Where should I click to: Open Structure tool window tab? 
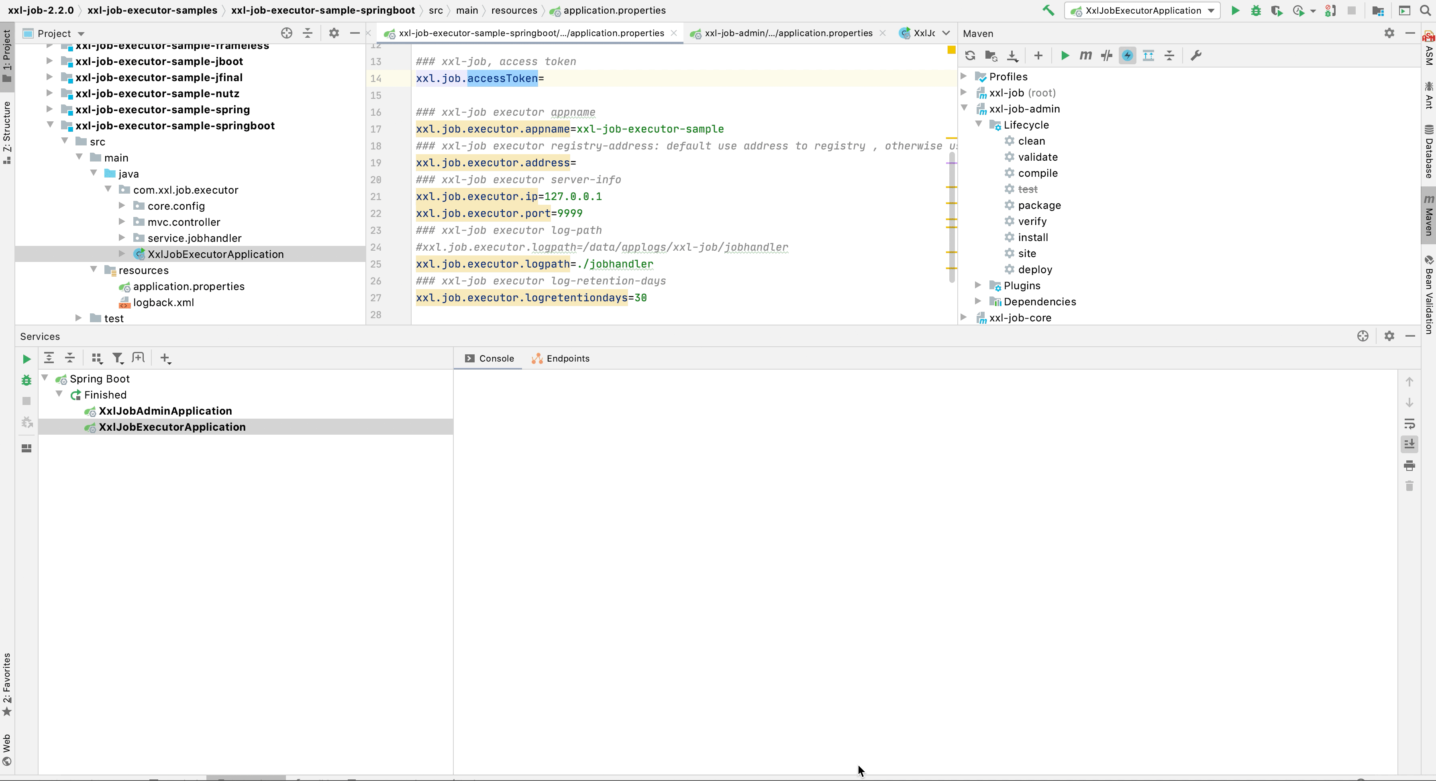(7, 133)
